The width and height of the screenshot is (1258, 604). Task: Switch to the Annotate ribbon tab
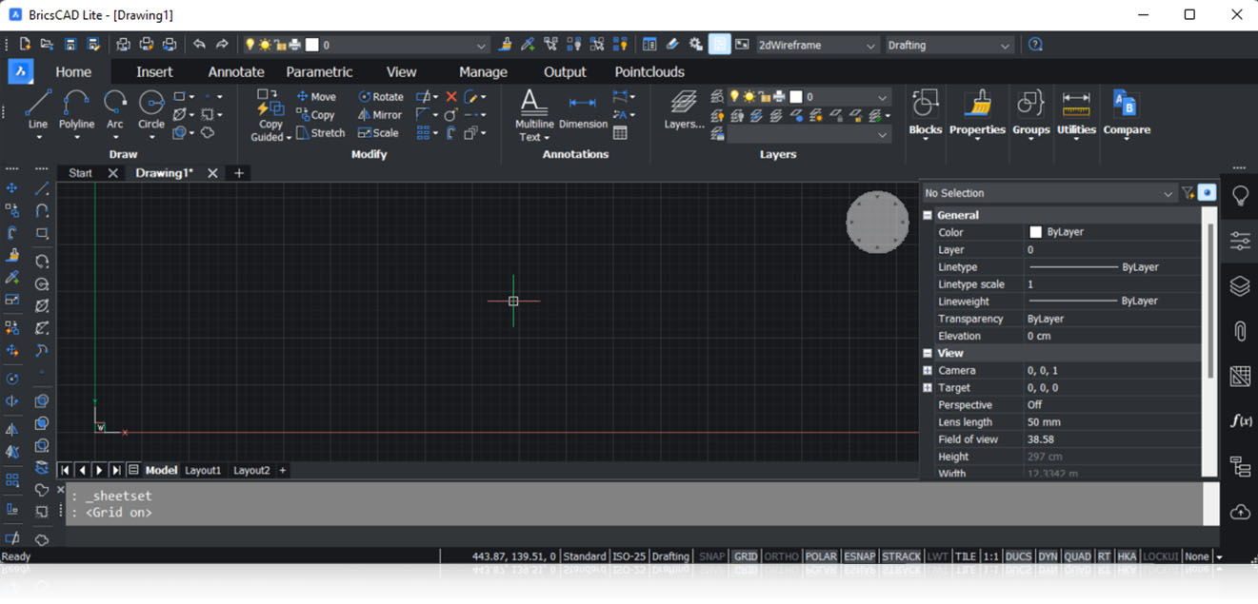236,72
